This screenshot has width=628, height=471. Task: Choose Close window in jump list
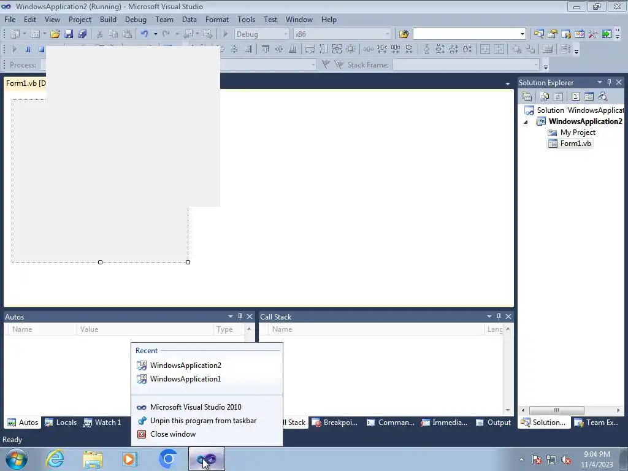pyautogui.click(x=207, y=434)
